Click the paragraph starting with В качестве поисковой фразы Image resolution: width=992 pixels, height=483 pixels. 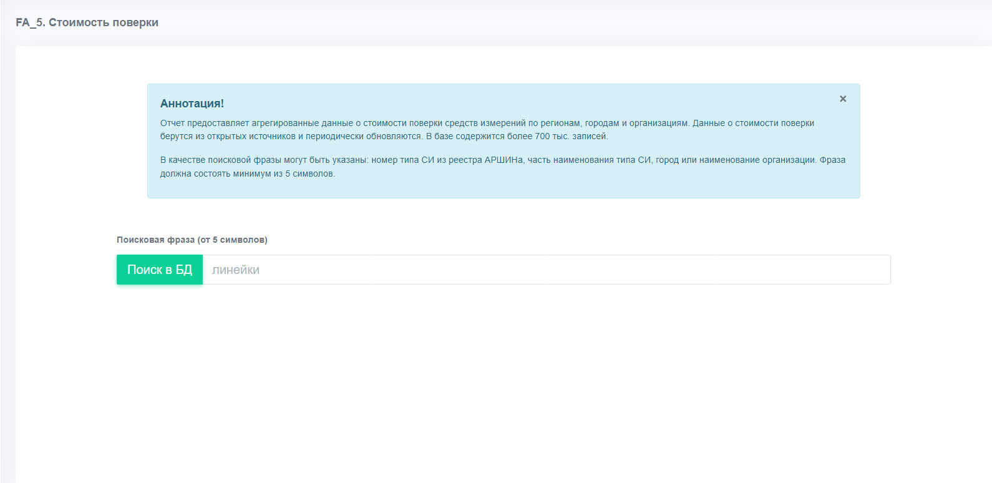click(503, 167)
